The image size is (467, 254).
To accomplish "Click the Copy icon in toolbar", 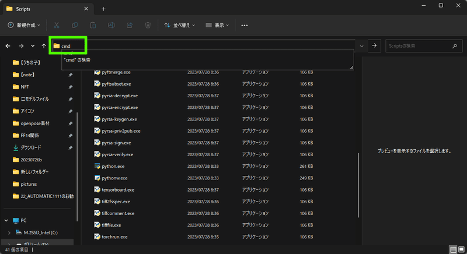I will pyautogui.click(x=75, y=25).
